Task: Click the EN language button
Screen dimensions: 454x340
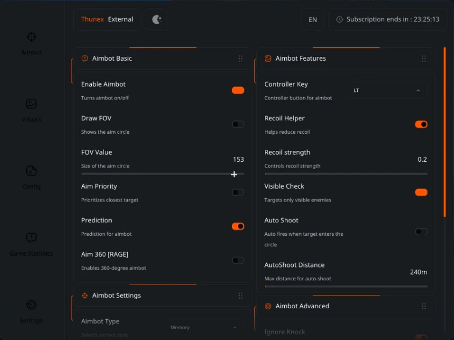Action: (x=313, y=20)
